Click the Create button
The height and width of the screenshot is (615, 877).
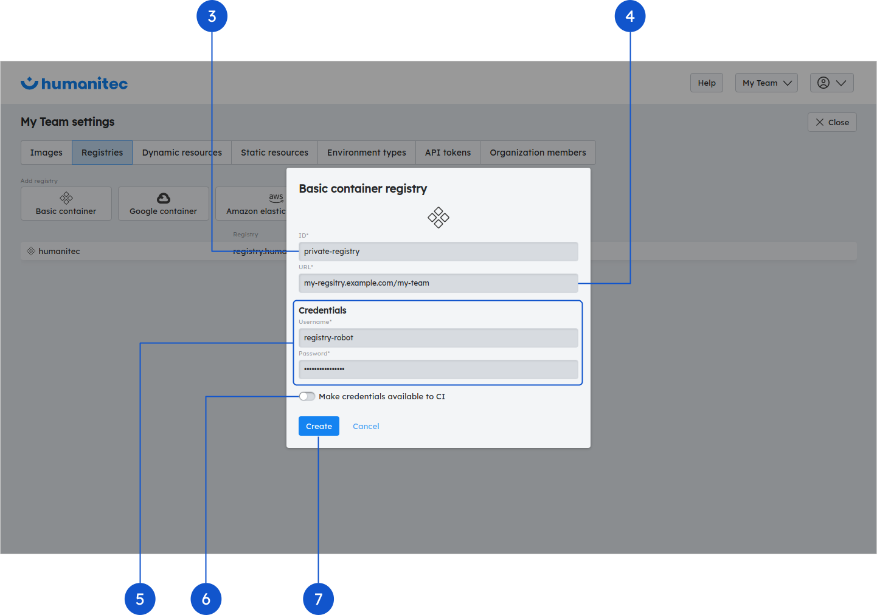(x=319, y=426)
